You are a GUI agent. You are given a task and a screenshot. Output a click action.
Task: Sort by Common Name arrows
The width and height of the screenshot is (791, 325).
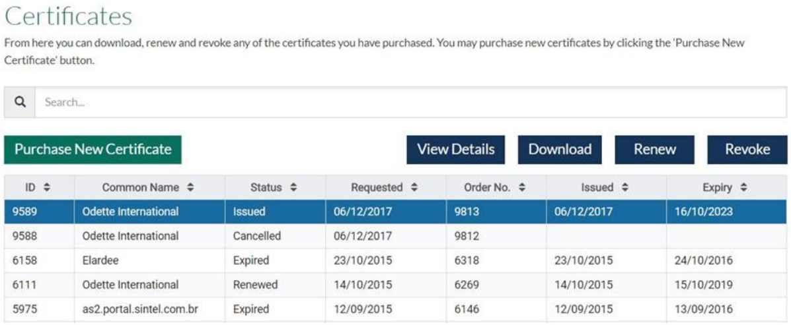tap(190, 188)
